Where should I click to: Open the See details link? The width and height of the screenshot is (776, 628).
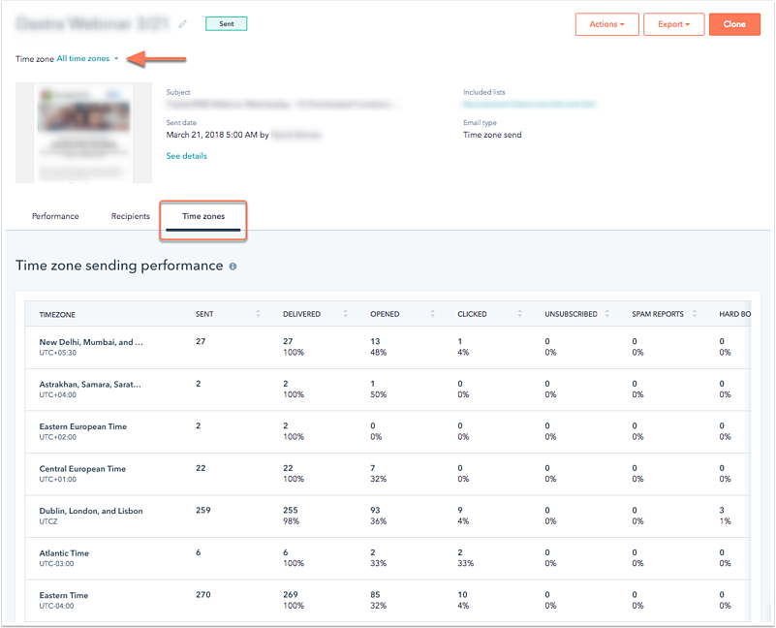pyautogui.click(x=186, y=155)
